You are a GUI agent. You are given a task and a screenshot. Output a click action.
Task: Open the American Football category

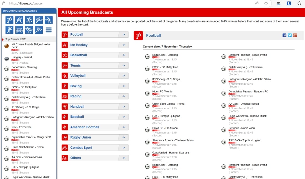tap(95, 127)
